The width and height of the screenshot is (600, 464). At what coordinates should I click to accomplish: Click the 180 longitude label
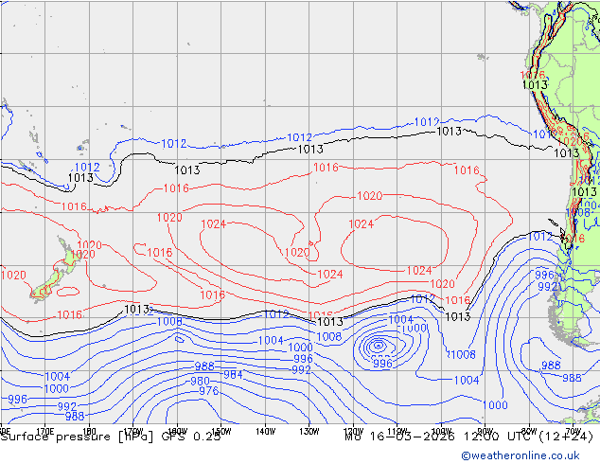pyautogui.click(x=89, y=431)
